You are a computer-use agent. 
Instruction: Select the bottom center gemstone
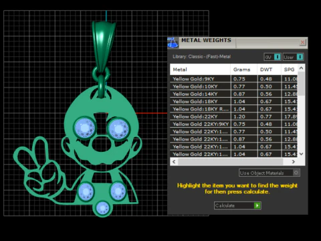pos(102,208)
